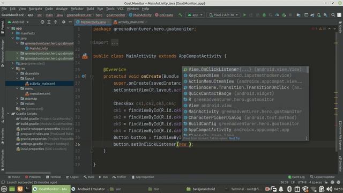Viewport: 343px width, 193px height.
Task: Open the app run configuration dropdown
Action: 195,15
